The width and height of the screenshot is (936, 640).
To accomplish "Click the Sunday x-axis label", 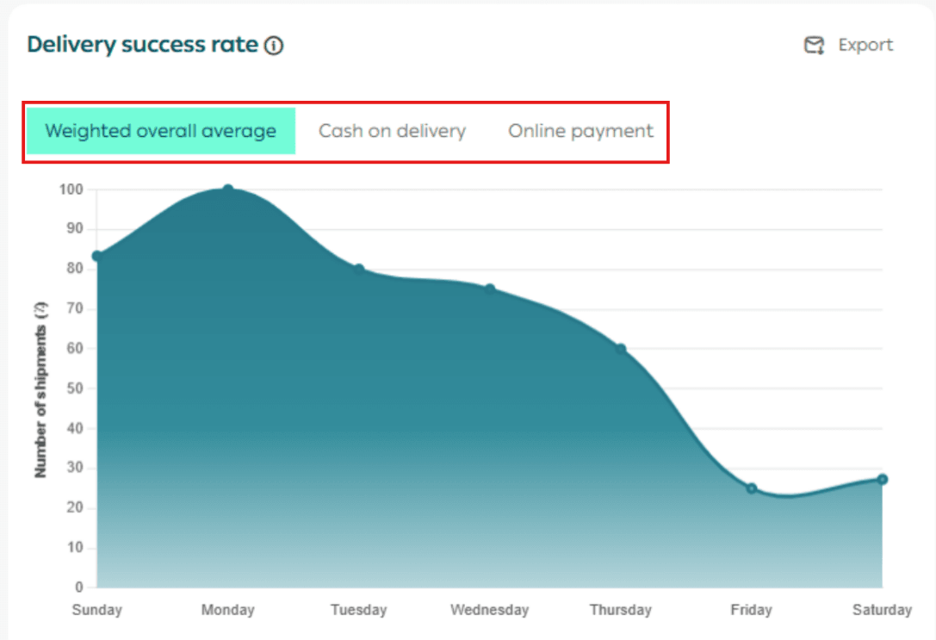I will coord(97,610).
